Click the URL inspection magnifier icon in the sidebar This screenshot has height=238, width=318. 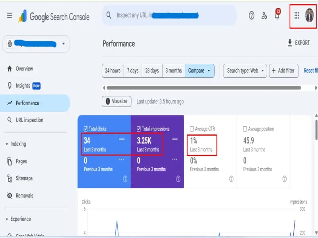10,120
